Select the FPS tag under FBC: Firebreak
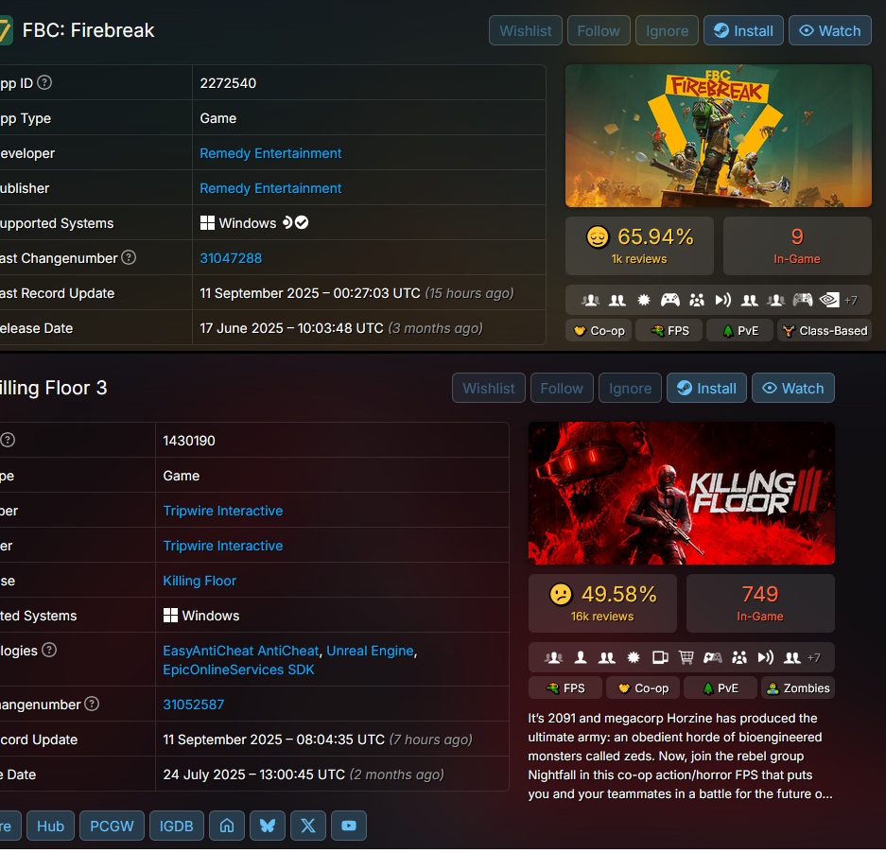Screen dimensions: 886x853 pos(669,331)
